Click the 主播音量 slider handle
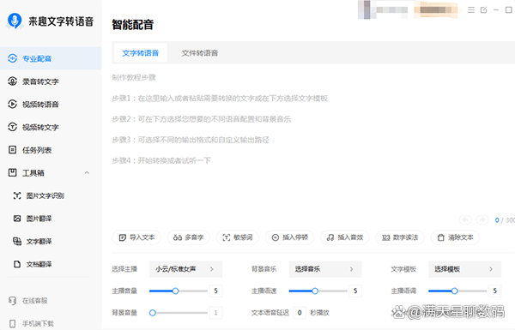Screen dimensions: 515x330 [x=175, y=291]
